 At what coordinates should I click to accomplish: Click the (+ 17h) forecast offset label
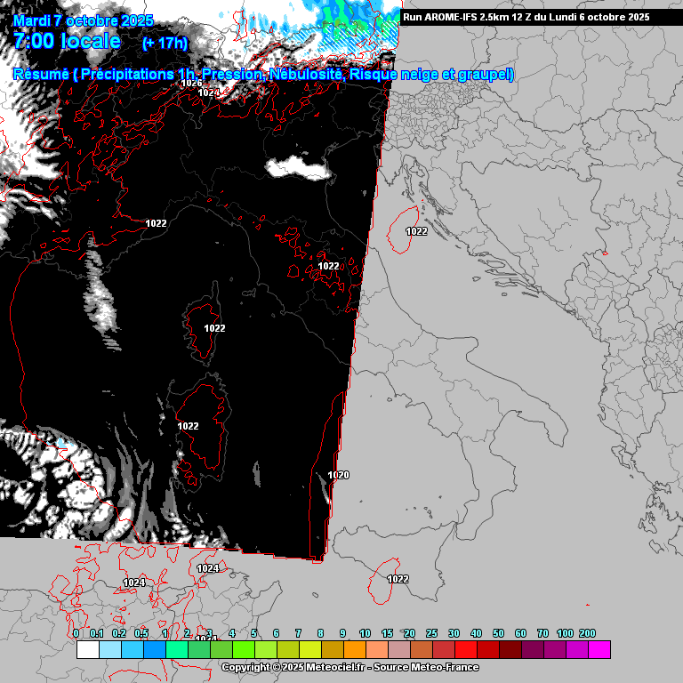165,44
